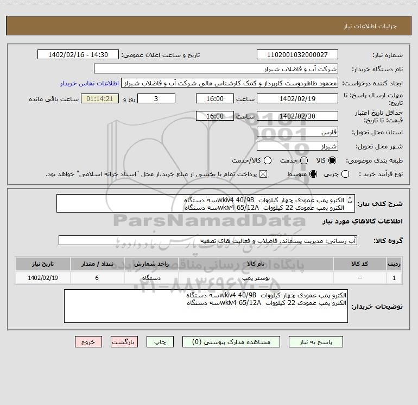Click the row number cell 1
The image size is (418, 405).
[x=394, y=278]
